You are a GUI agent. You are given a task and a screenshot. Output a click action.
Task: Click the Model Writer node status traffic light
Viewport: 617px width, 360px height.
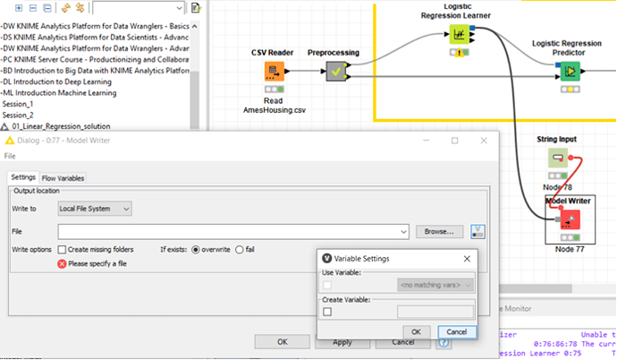tap(571, 238)
